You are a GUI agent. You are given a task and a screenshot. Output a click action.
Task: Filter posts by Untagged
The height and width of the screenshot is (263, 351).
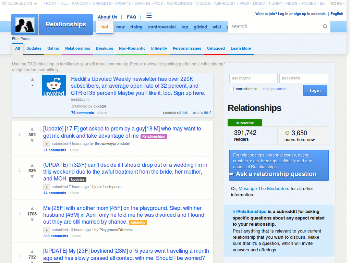pos(216,49)
